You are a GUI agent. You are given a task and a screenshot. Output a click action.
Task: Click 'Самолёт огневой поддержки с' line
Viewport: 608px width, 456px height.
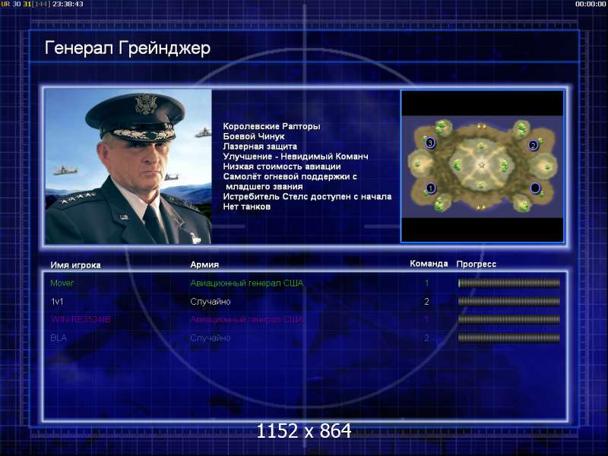(290, 177)
